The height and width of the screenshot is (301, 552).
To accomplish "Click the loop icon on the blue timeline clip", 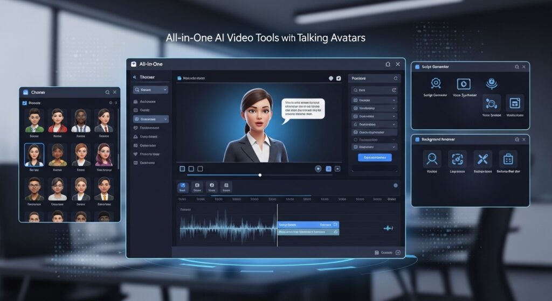I will click(x=336, y=225).
